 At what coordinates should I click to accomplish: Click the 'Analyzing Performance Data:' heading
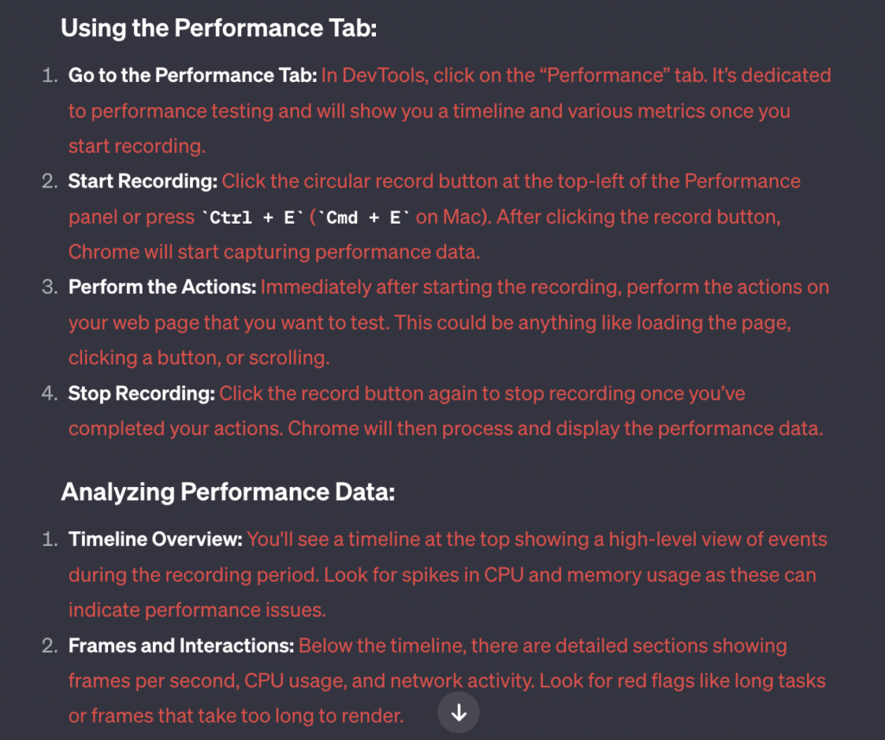pyautogui.click(x=227, y=492)
